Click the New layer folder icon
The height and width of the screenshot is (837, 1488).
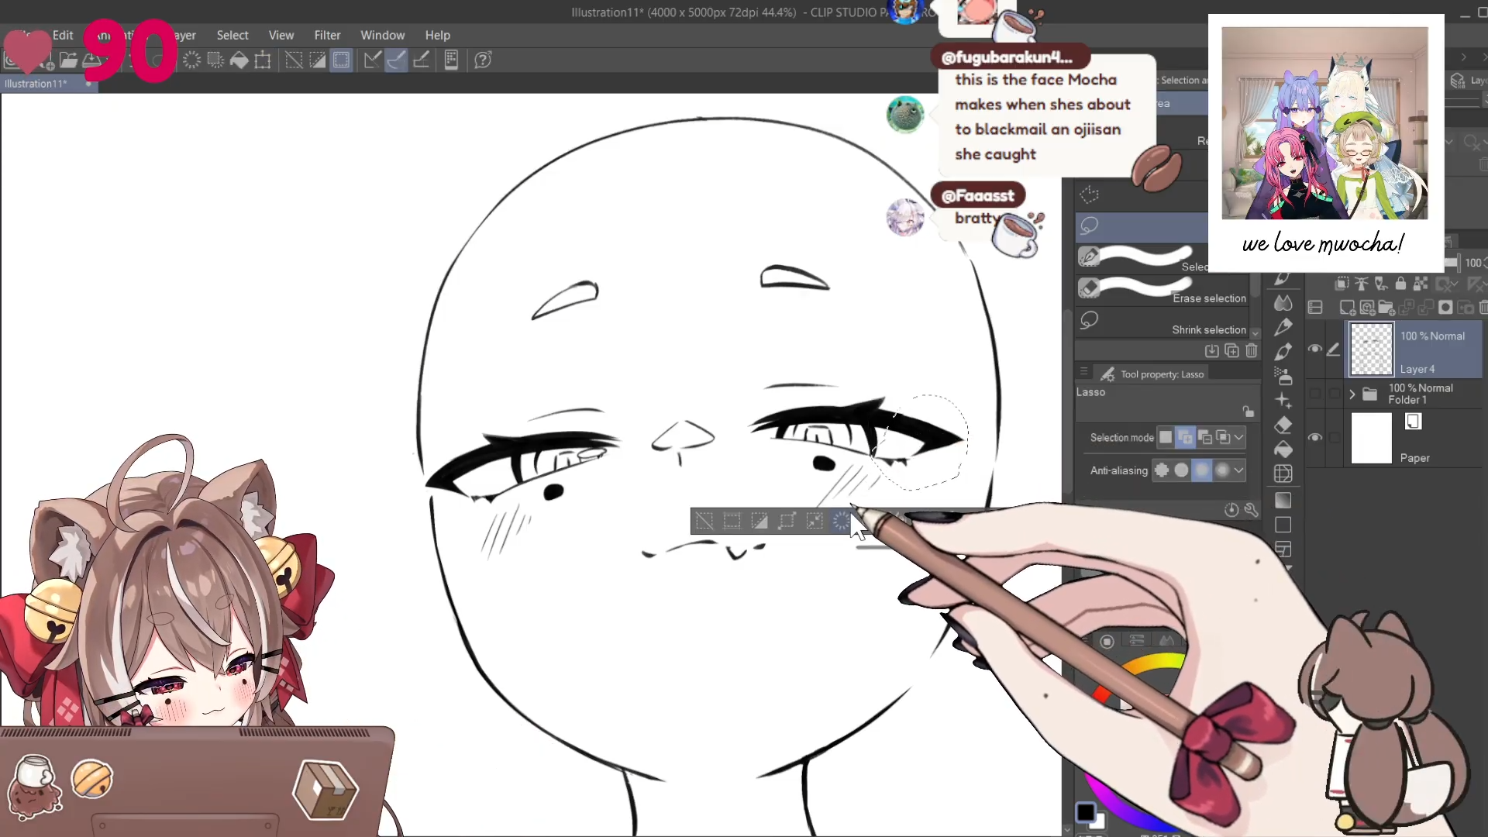(x=1386, y=307)
